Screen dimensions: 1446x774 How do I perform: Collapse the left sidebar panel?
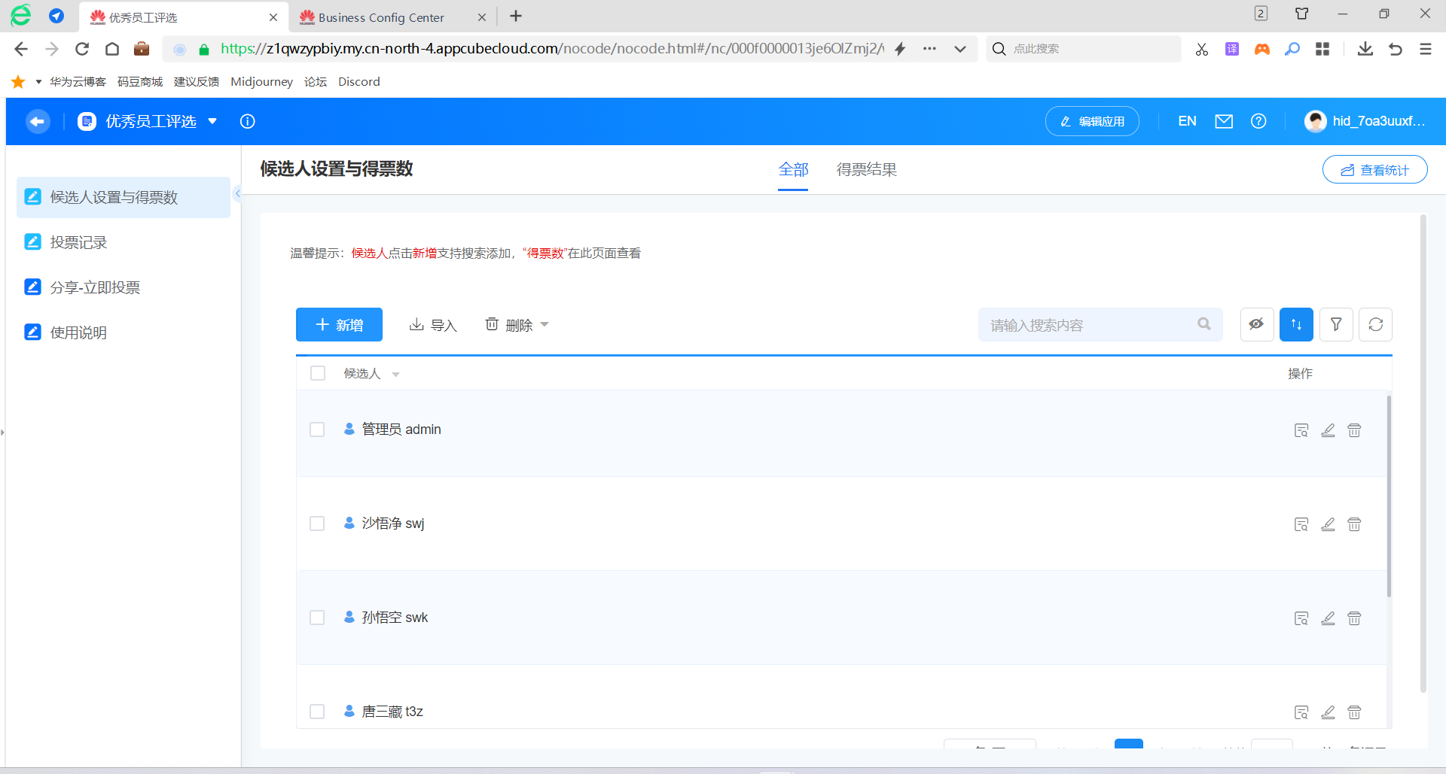click(237, 193)
